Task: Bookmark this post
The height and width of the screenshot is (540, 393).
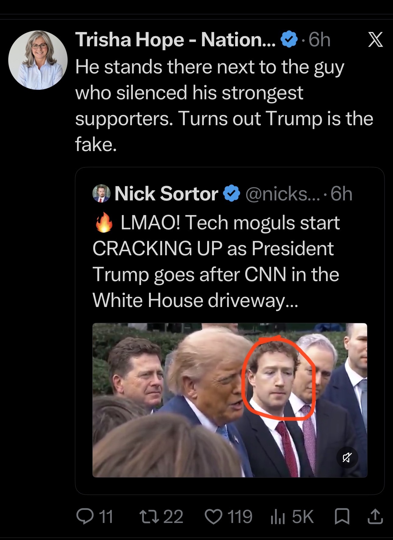Action: 342,517
